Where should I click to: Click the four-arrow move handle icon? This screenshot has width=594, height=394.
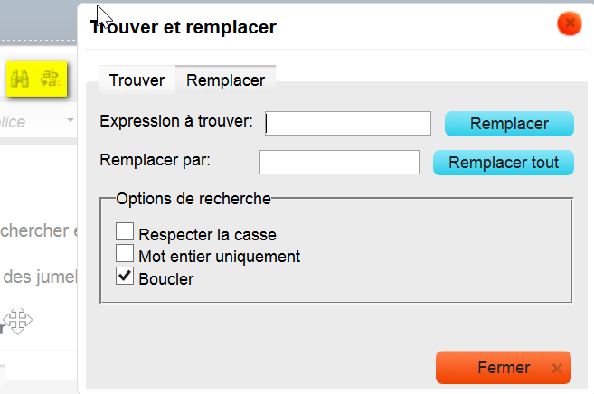click(x=17, y=321)
